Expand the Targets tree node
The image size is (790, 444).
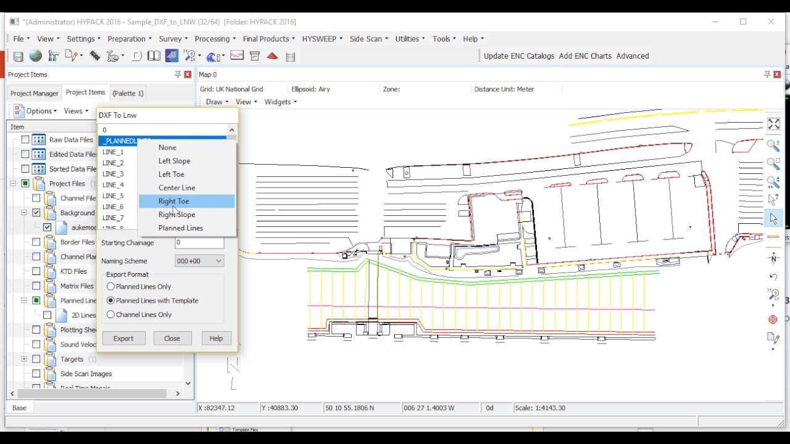tap(24, 359)
